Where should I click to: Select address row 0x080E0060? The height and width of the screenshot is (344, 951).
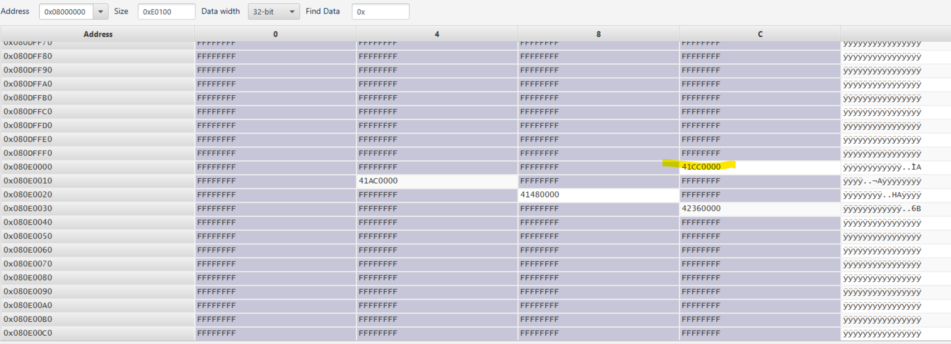coord(98,250)
